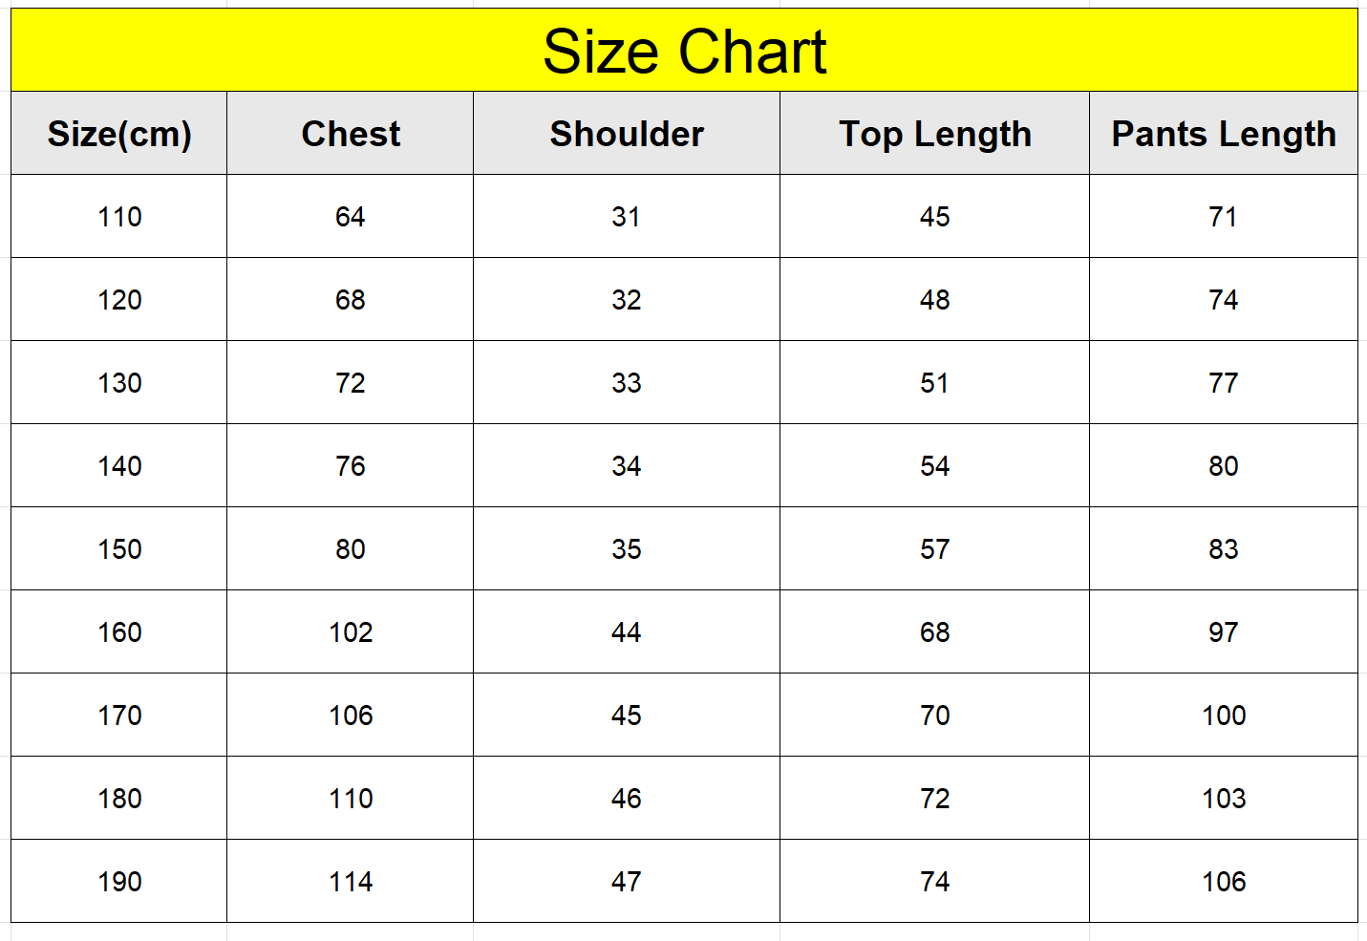Click the yellow Size Chart title cell

click(x=684, y=51)
